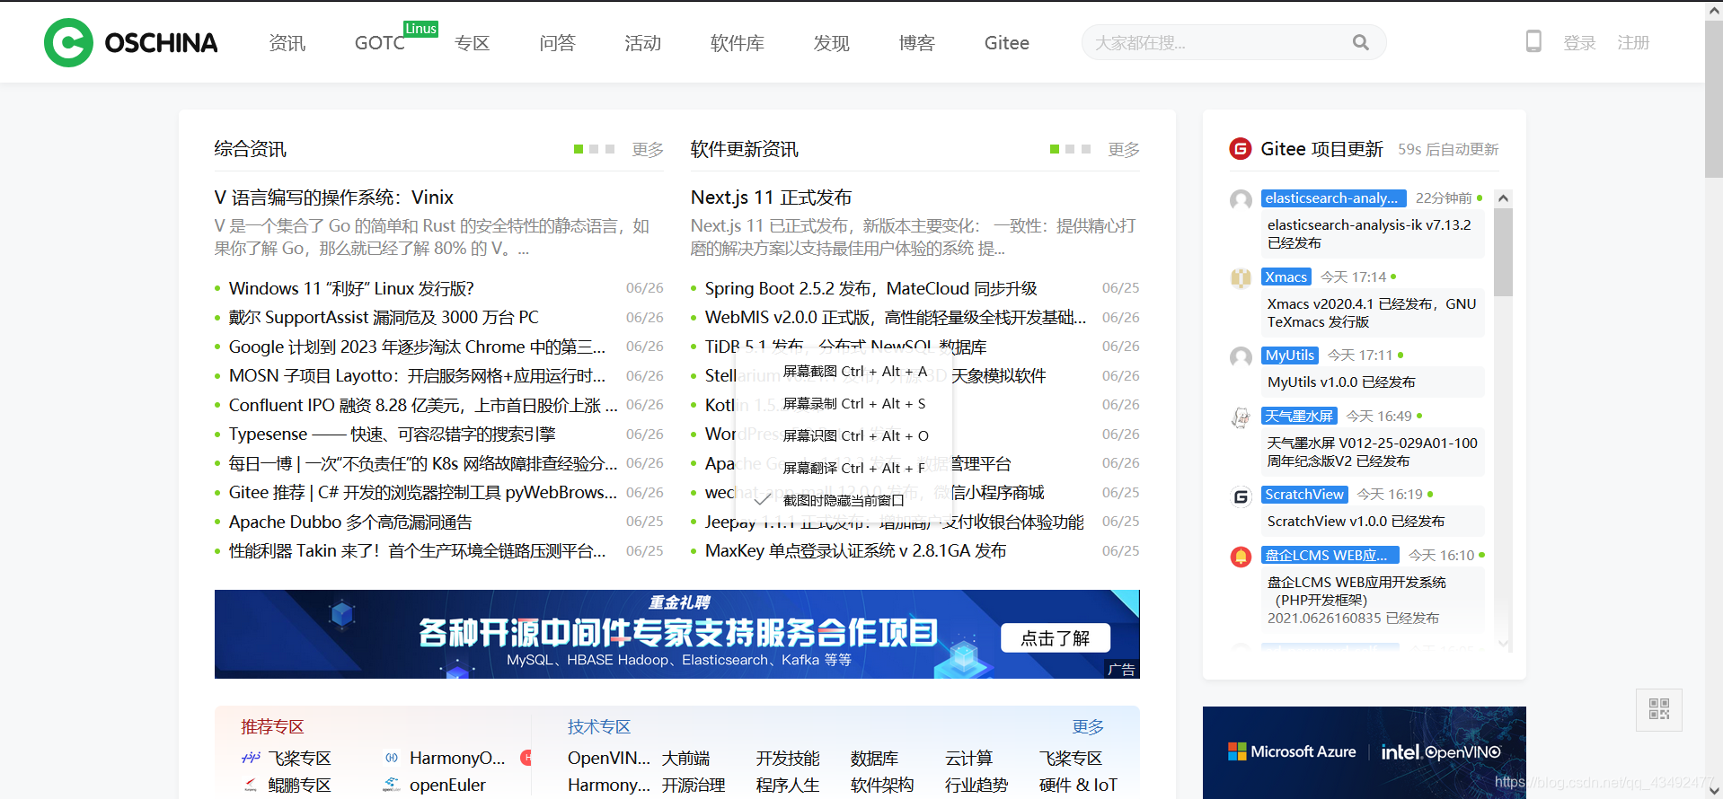Click the 登录 link
This screenshot has width=1723, height=799.
click(1579, 43)
